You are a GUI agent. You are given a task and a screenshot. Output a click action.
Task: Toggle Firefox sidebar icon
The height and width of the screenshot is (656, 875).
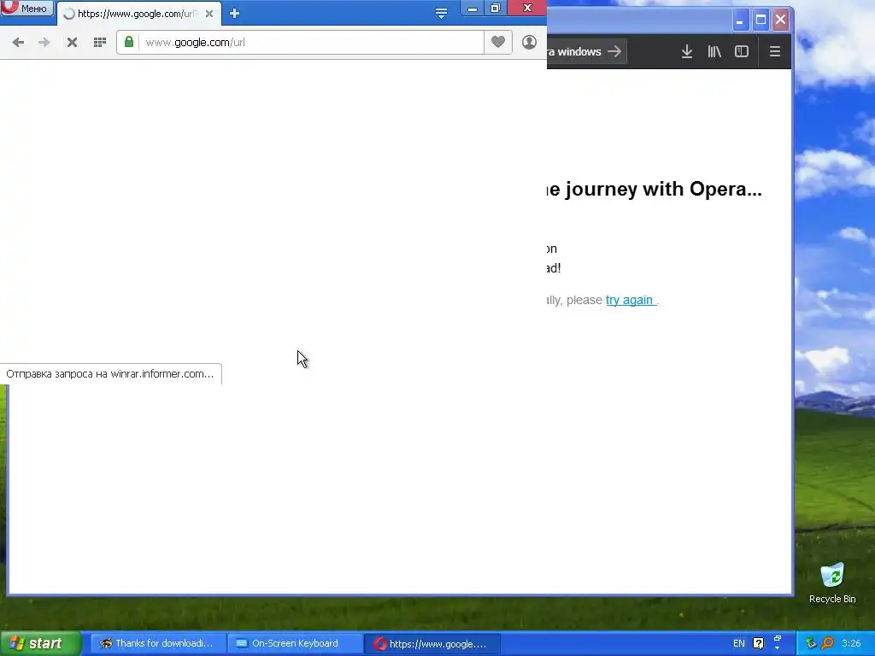tap(742, 51)
